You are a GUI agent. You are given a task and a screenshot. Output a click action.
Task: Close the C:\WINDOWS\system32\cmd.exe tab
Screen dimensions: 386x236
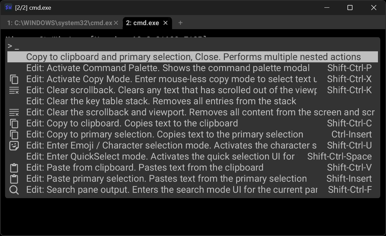[x=116, y=23]
